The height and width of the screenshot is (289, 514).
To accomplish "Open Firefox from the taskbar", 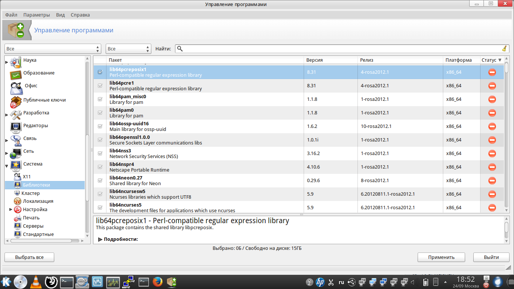I will coord(158,281).
